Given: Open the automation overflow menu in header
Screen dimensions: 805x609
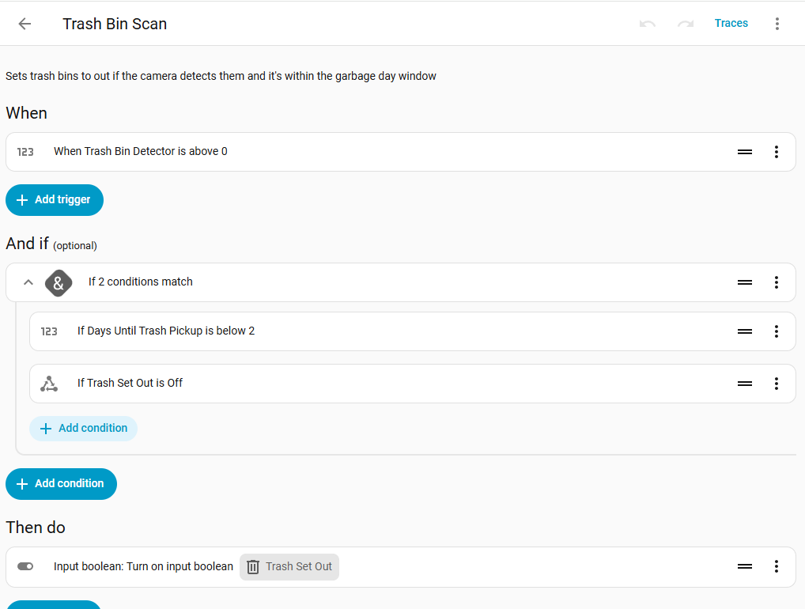Looking at the screenshot, I should point(777,24).
